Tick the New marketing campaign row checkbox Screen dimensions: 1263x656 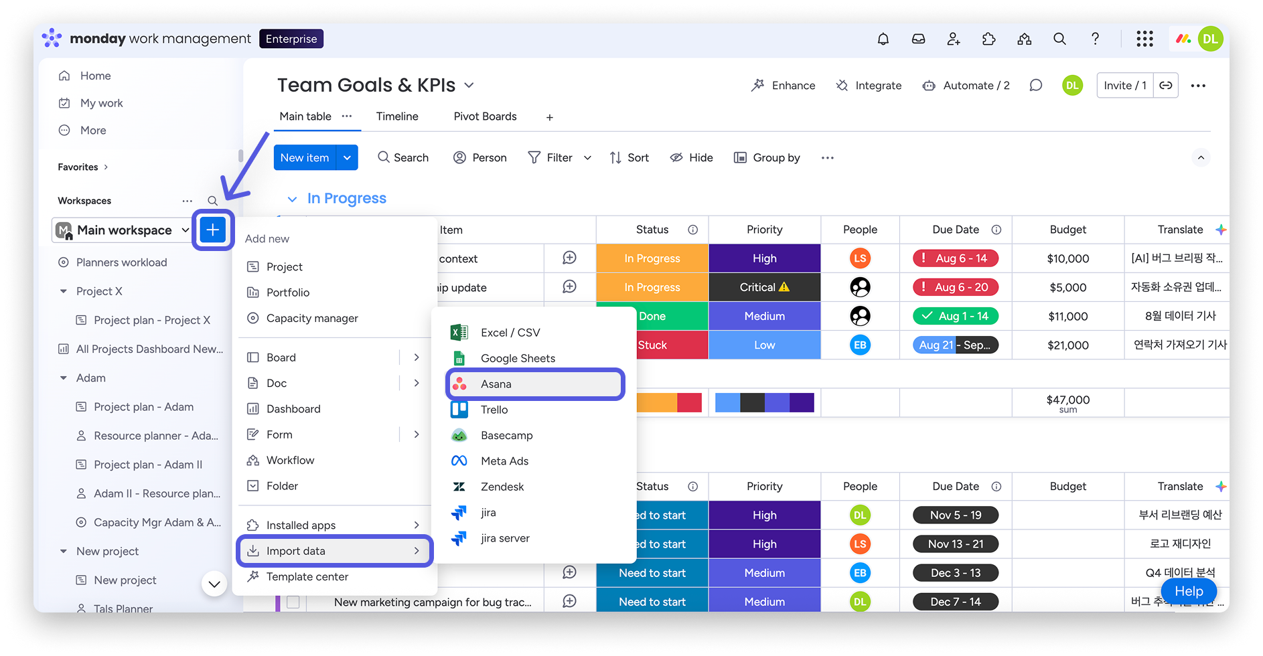coord(293,602)
